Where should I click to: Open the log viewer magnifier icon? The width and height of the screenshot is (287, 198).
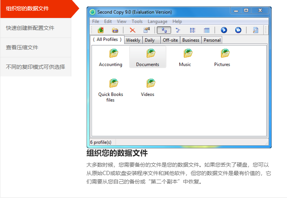[256, 30]
